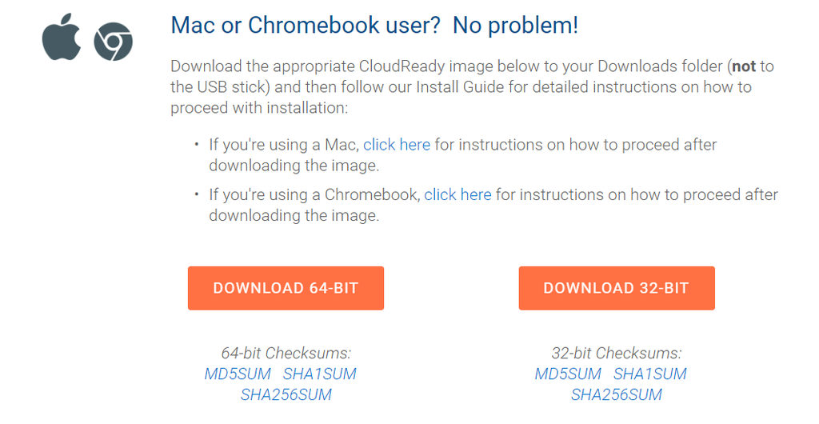This screenshot has width=819, height=424.
Task: Click the Apple logo icon
Action: pos(61,37)
